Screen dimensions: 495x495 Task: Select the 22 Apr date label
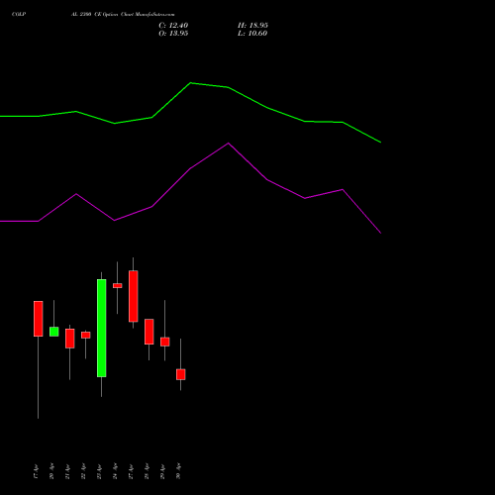click(83, 471)
